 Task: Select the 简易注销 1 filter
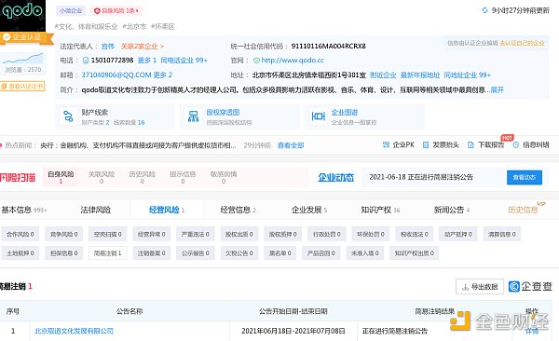pos(108,253)
